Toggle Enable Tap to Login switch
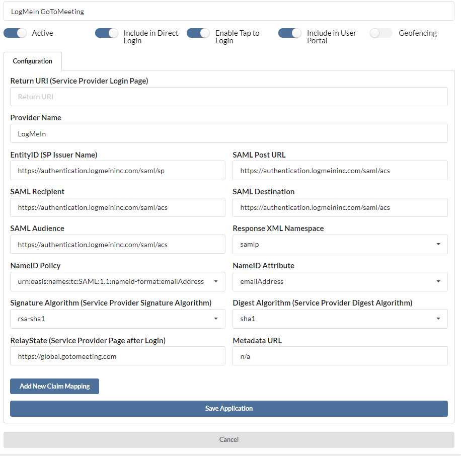The image size is (461, 456). (198, 33)
